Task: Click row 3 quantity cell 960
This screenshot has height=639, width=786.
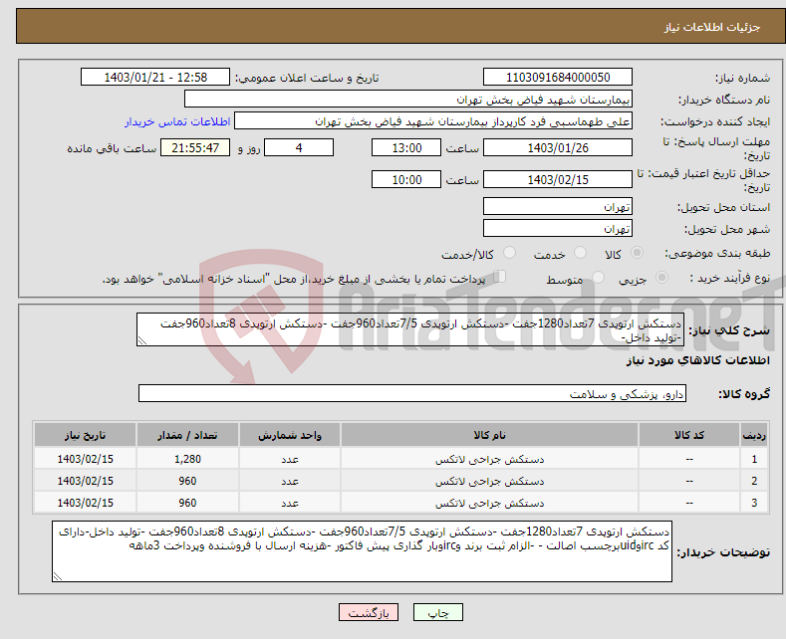Action: (x=187, y=503)
